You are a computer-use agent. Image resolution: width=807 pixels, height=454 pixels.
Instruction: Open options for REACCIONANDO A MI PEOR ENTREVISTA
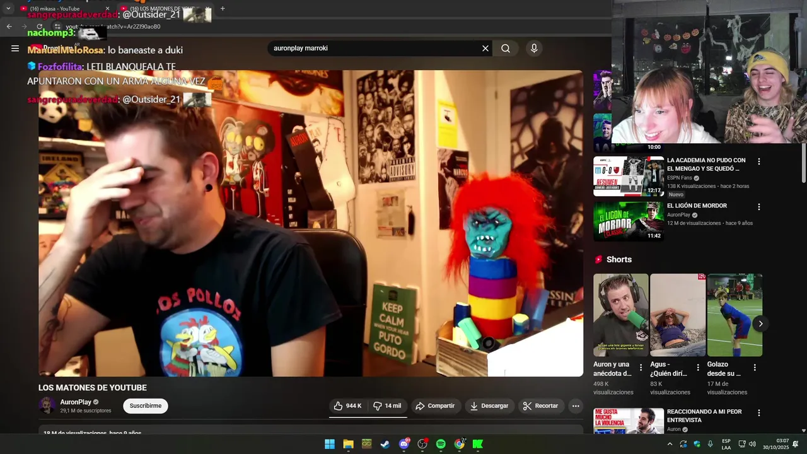(759, 413)
